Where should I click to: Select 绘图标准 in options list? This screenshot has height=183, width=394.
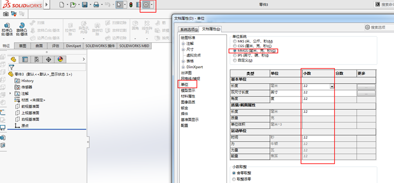pyautogui.click(x=188, y=38)
